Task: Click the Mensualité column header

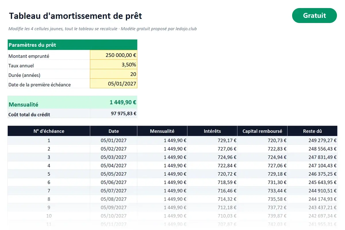Action: [x=162, y=131]
